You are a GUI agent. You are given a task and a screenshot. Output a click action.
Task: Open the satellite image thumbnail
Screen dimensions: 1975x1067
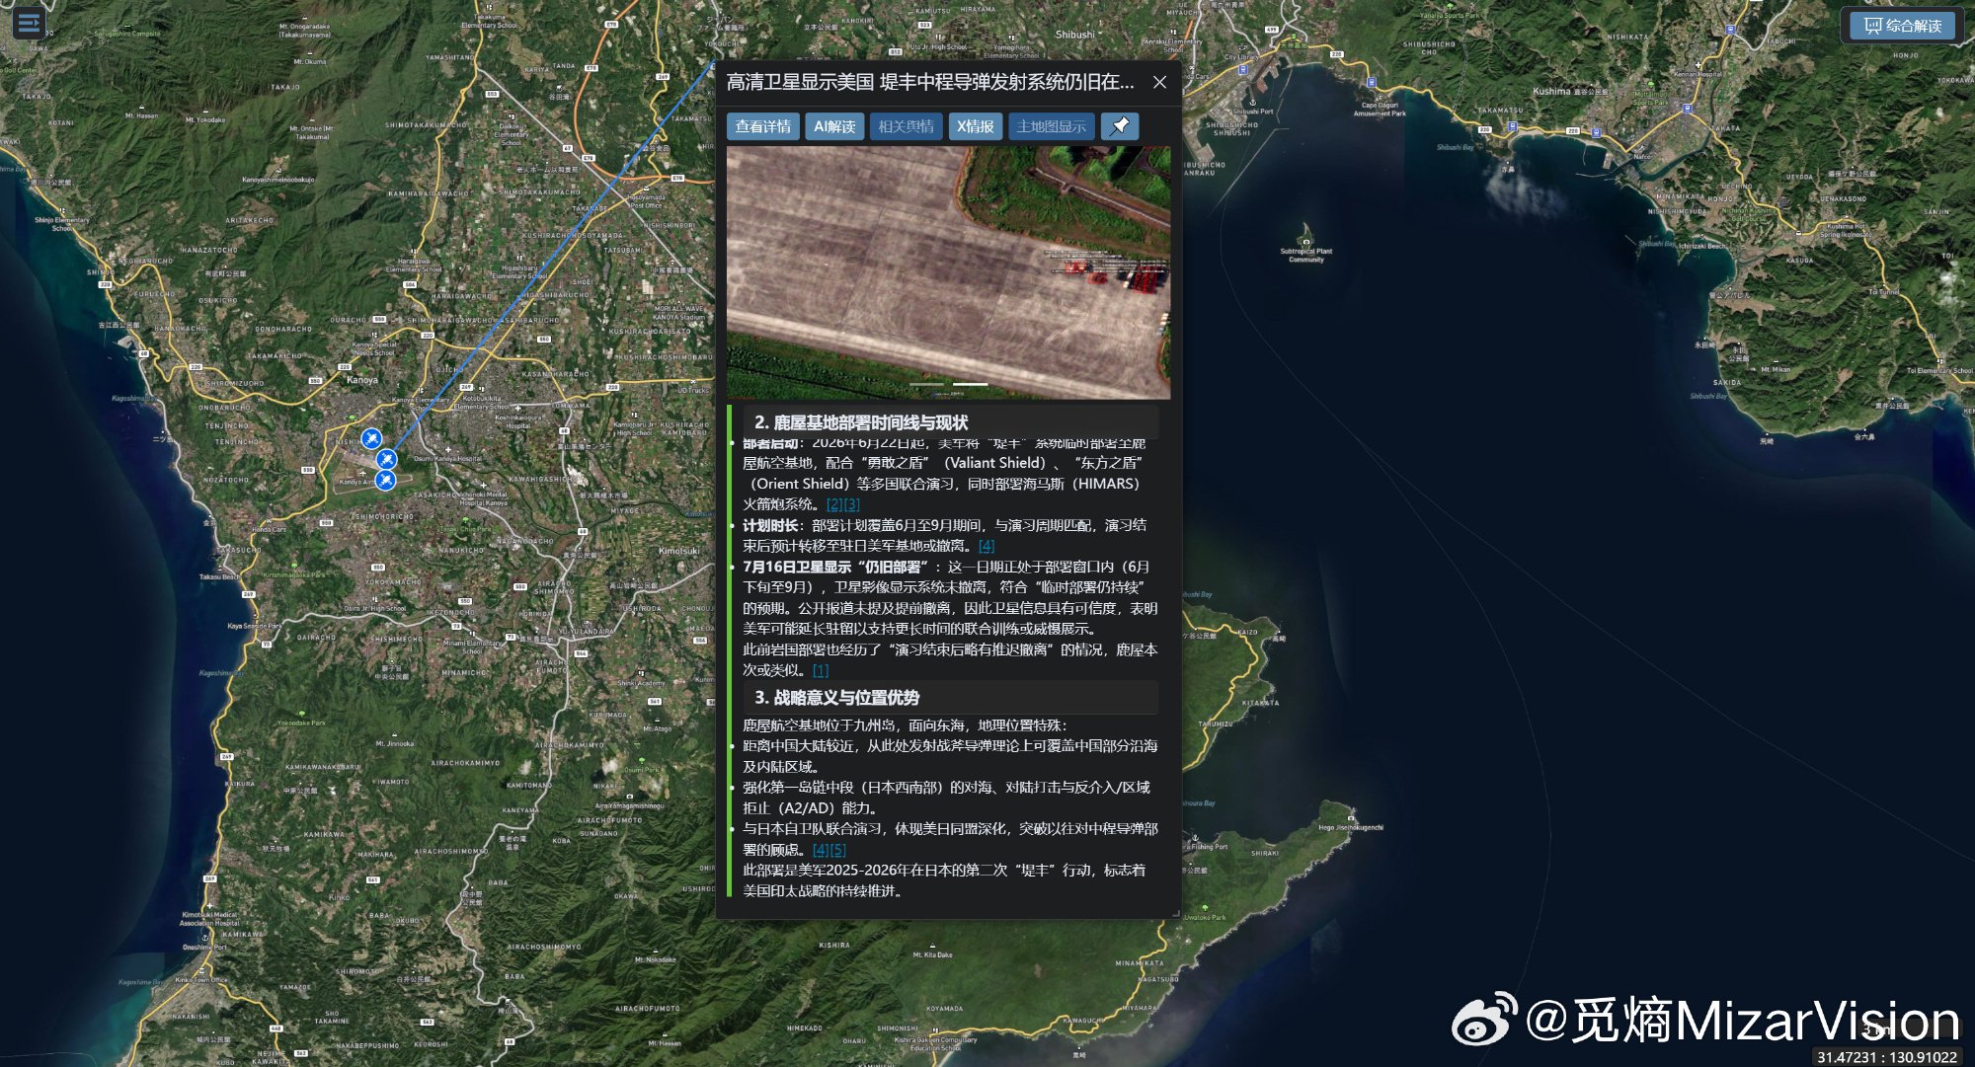(x=948, y=272)
